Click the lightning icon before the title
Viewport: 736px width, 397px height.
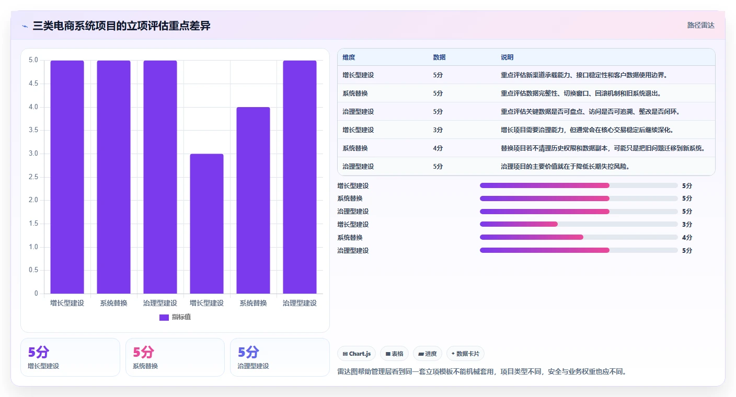[25, 26]
